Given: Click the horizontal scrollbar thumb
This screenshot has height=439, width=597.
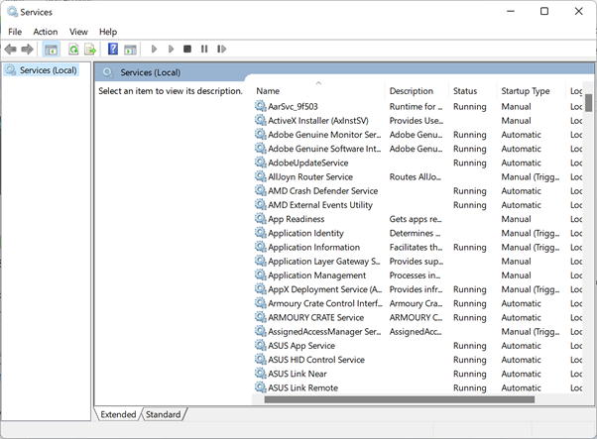Looking at the screenshot, I should pyautogui.click(x=400, y=399).
